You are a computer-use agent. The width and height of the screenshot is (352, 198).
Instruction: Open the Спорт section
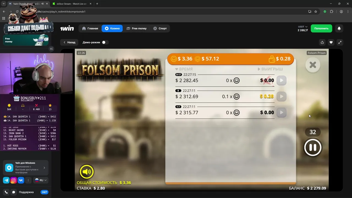pyautogui.click(x=160, y=28)
